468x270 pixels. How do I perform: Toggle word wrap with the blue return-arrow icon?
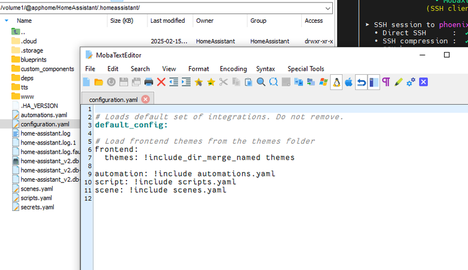pos(361,82)
